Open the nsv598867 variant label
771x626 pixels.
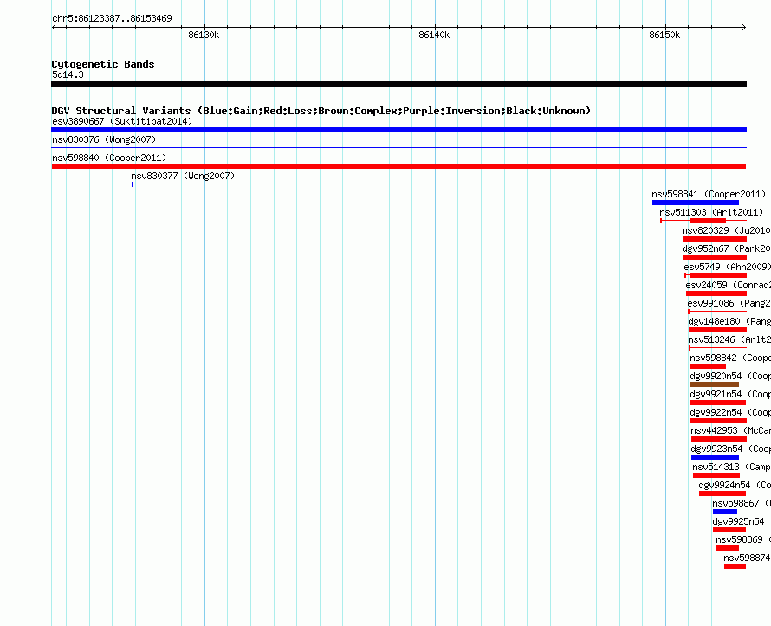coord(742,503)
